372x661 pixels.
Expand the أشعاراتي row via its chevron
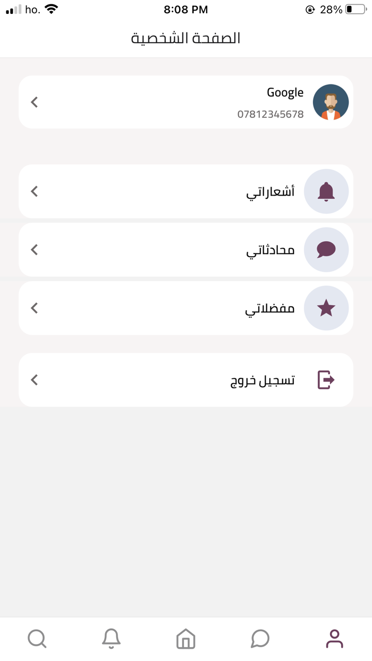34,191
